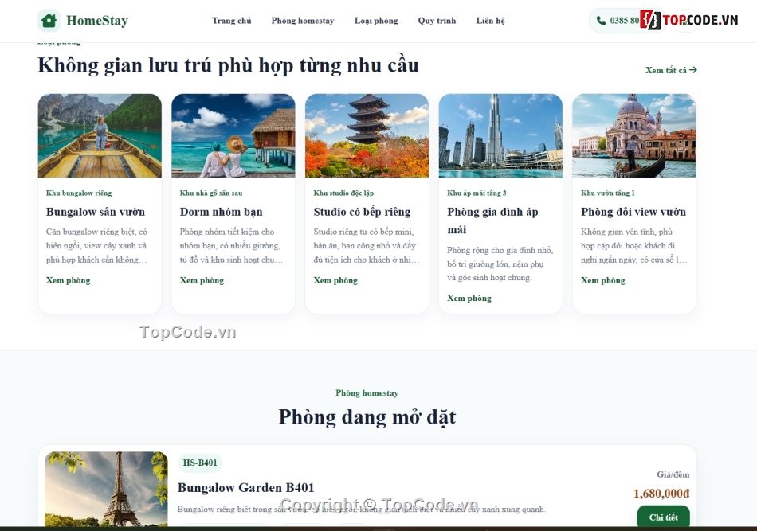757x531 pixels.
Task: Click the Chi tiết button for Bungalow Garden B401
Action: tap(663, 517)
